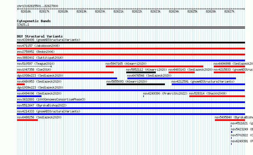Click the nsv6476546 blue variant bar
Screen dimensions: 253x155
click(x=182, y=78)
